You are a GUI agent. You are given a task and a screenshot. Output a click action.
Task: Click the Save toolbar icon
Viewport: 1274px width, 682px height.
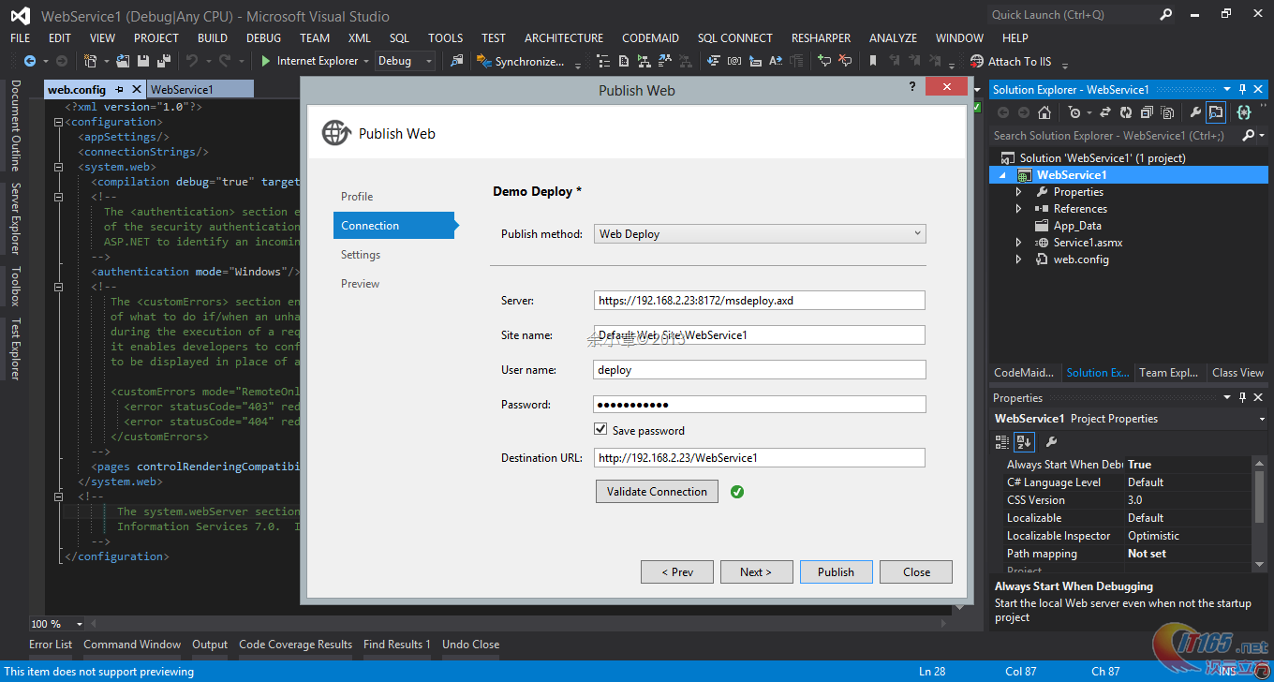143,61
